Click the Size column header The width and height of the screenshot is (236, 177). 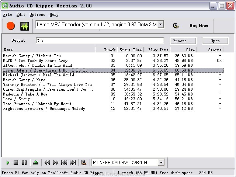(184, 50)
